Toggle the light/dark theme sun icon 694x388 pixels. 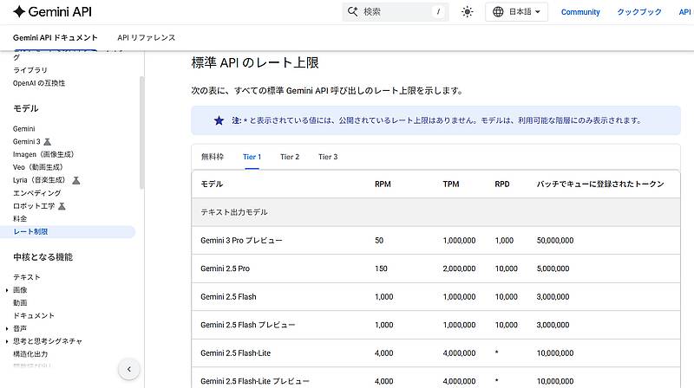tap(468, 12)
